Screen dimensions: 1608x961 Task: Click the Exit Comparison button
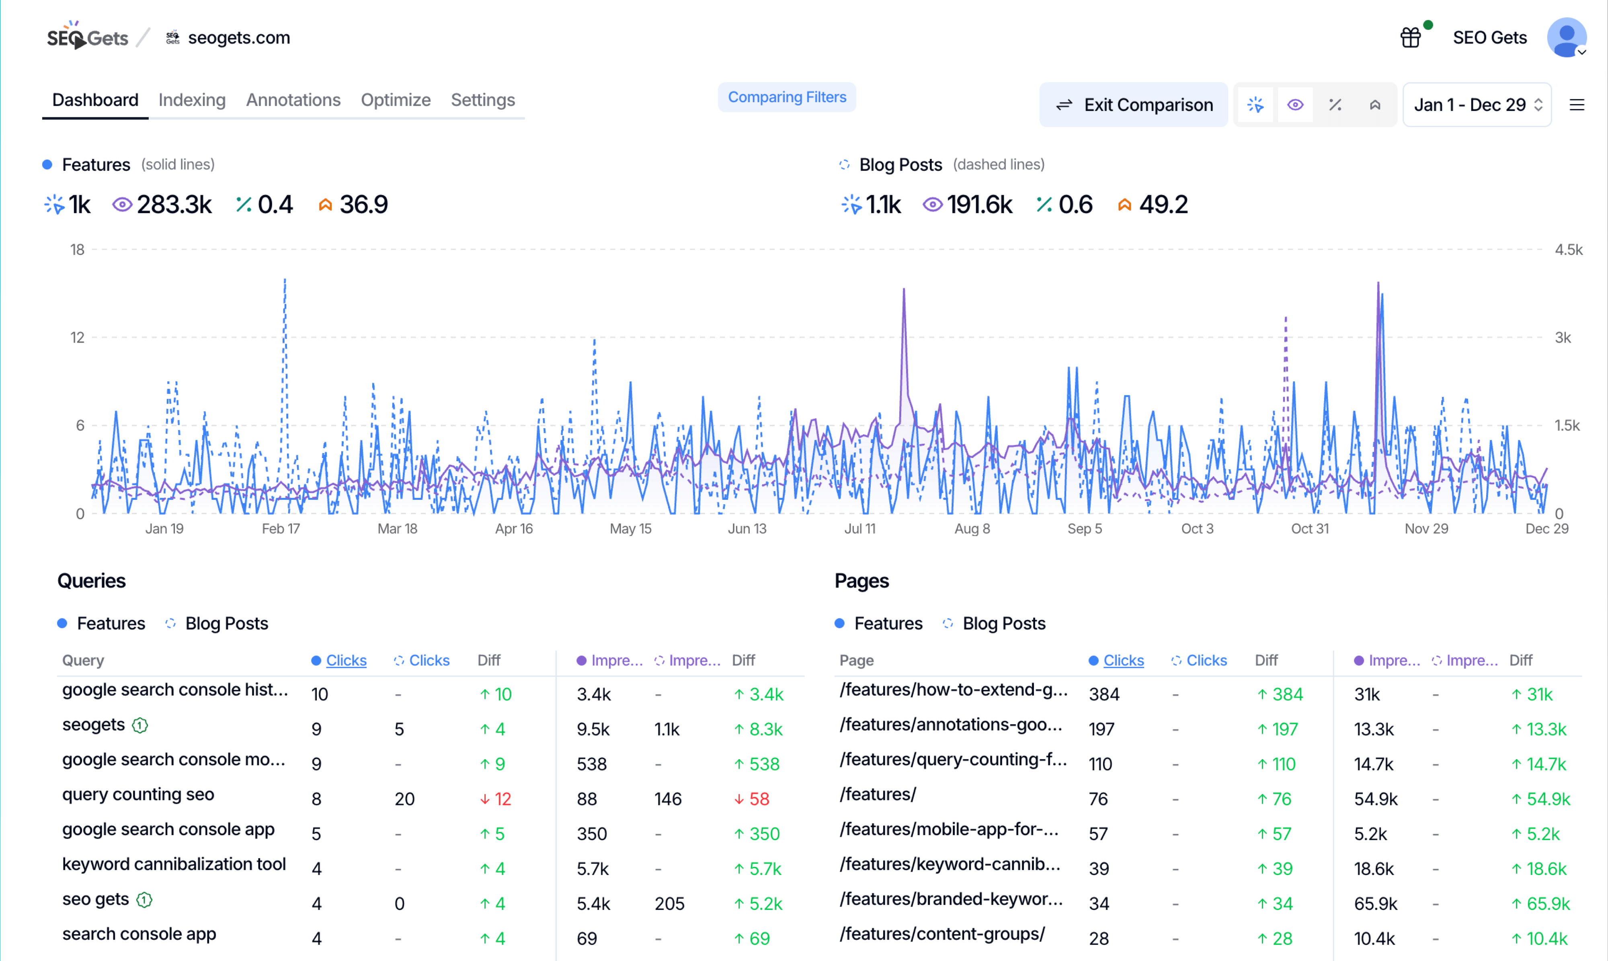1134,105
